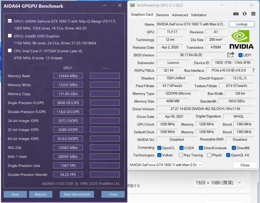The width and height of the screenshot is (260, 203).
Task: Click the Lookup button
Action: 242,24
